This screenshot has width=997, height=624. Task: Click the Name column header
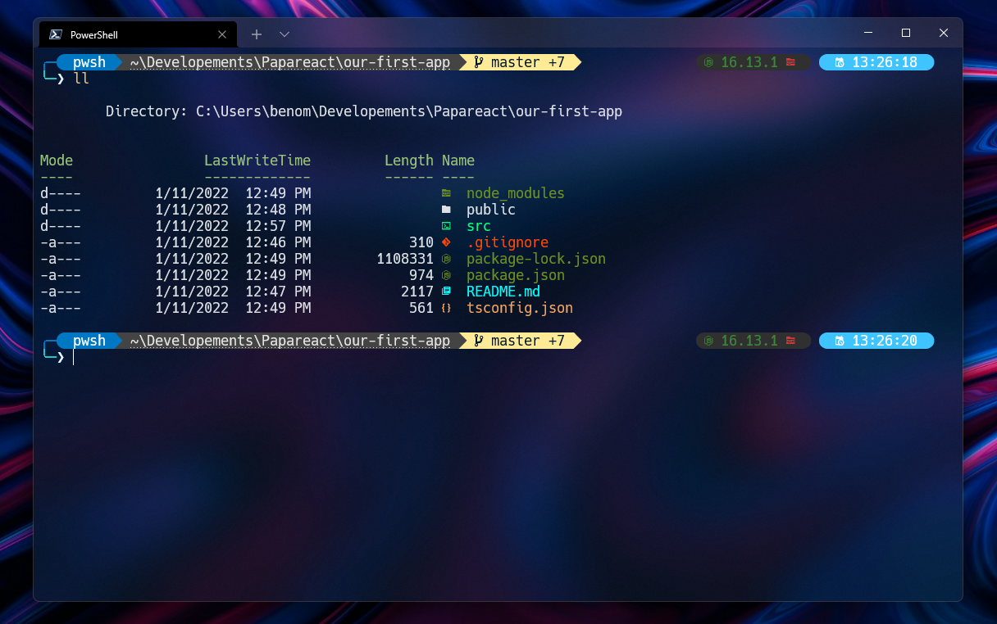point(458,161)
